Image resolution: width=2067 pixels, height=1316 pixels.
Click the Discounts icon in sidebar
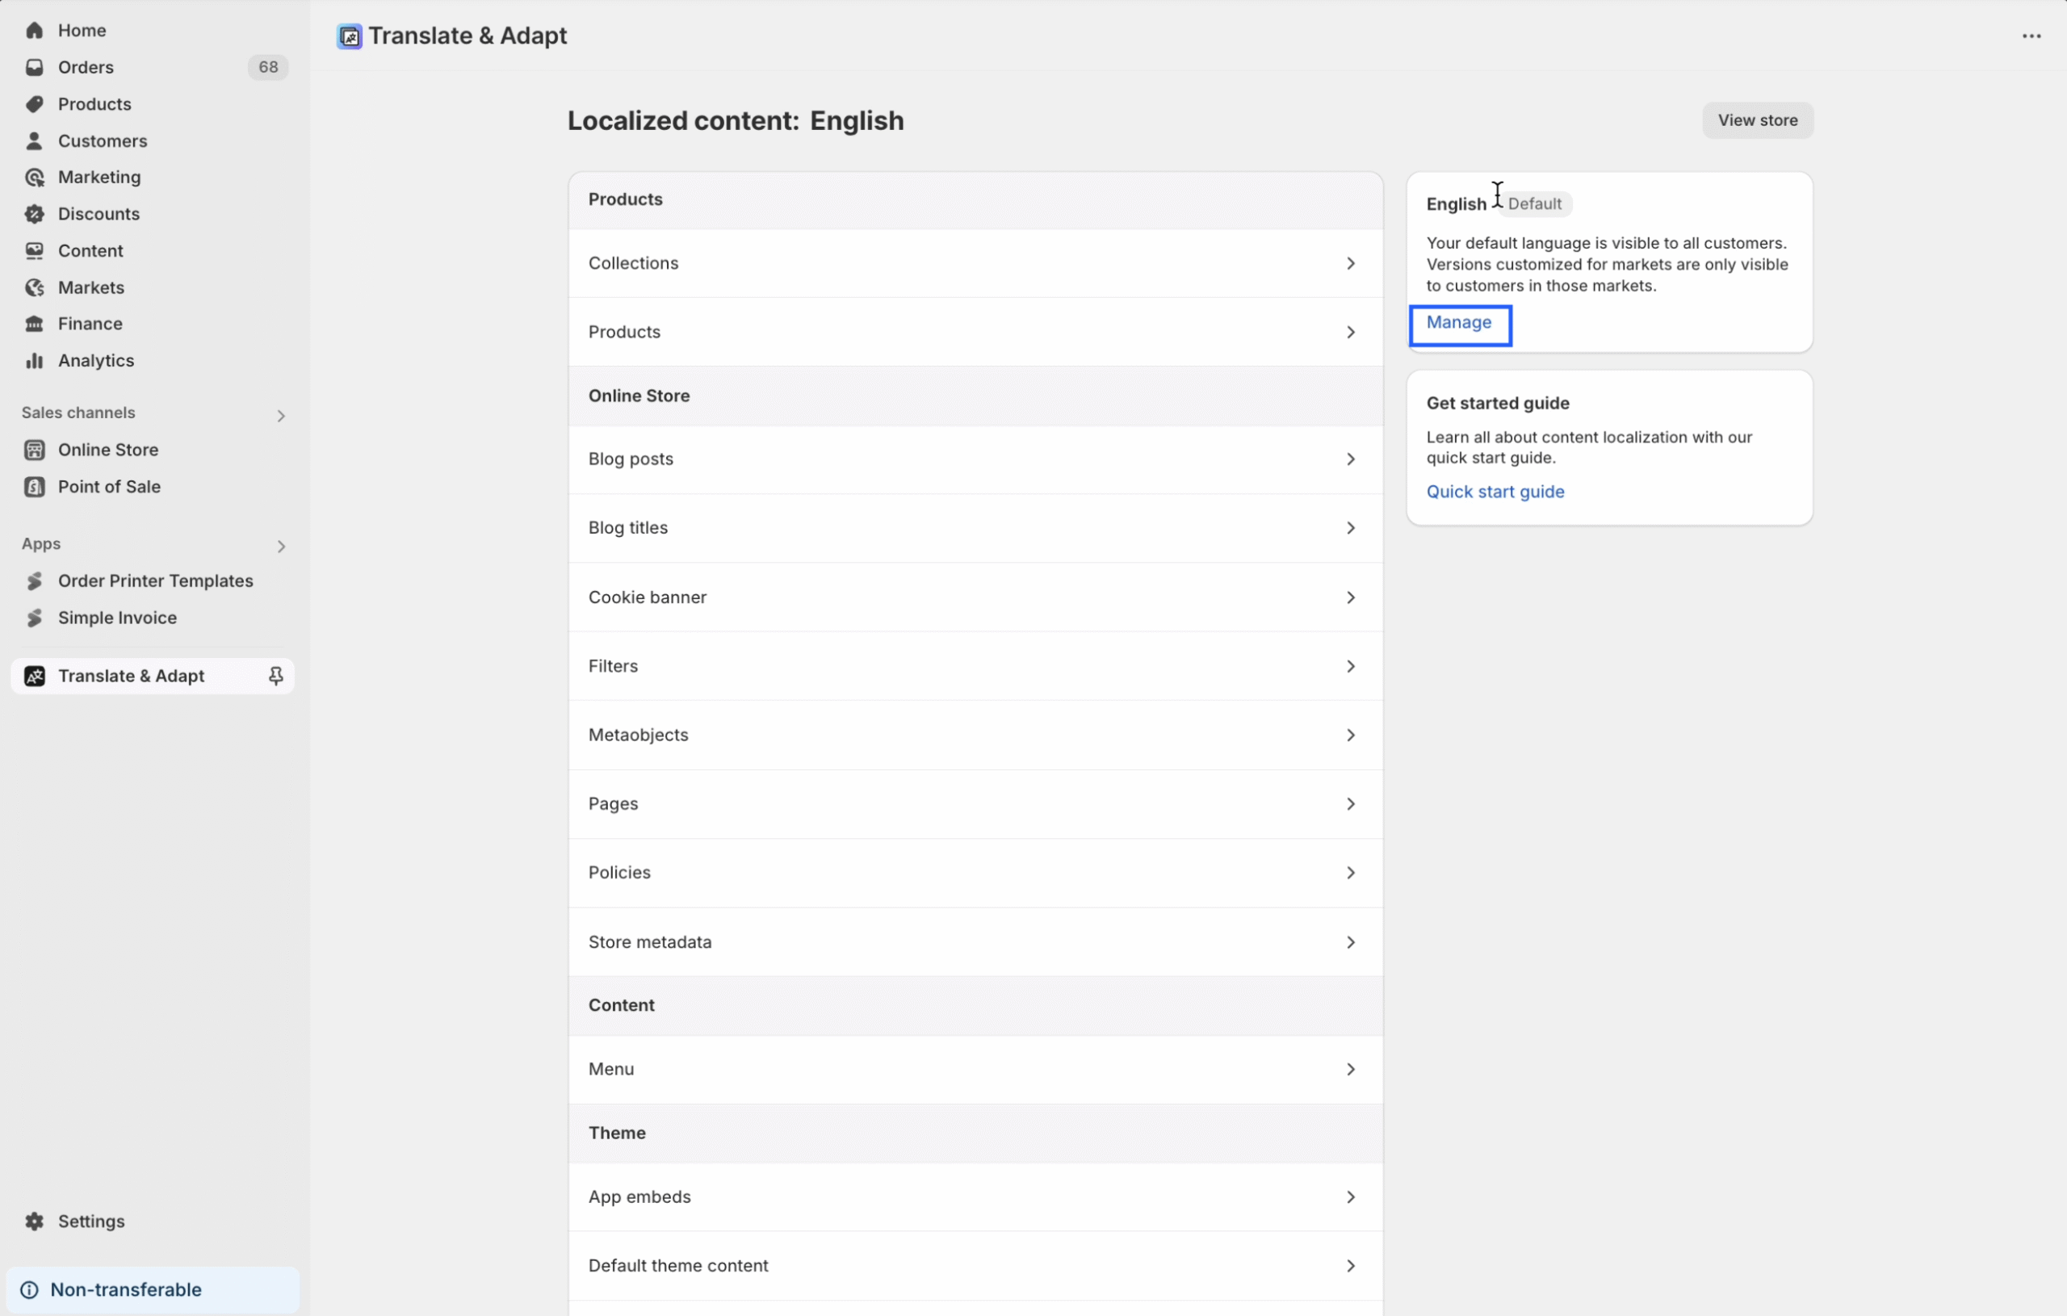[x=35, y=214]
